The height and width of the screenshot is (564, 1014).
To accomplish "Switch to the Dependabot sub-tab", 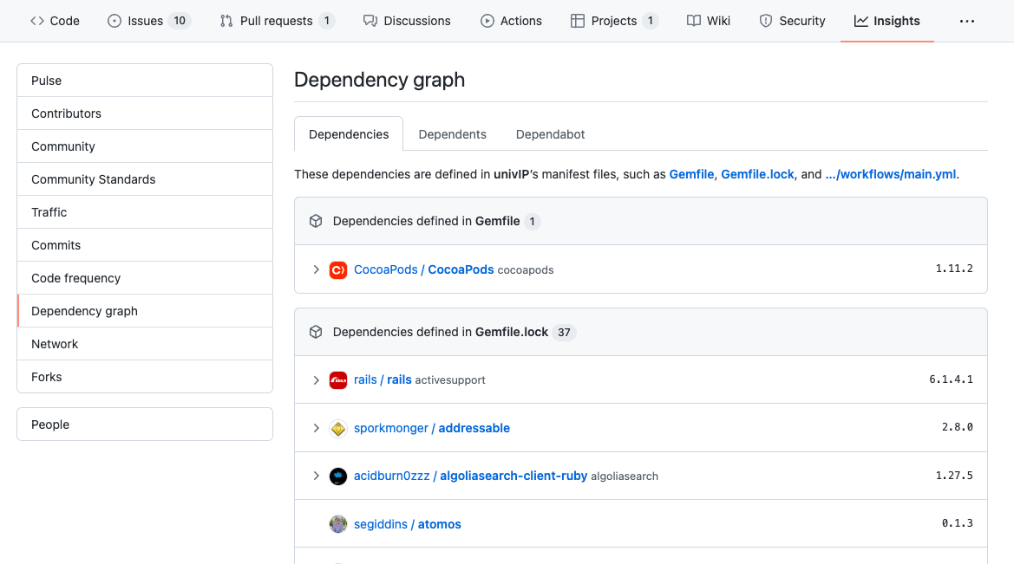I will coord(550,133).
